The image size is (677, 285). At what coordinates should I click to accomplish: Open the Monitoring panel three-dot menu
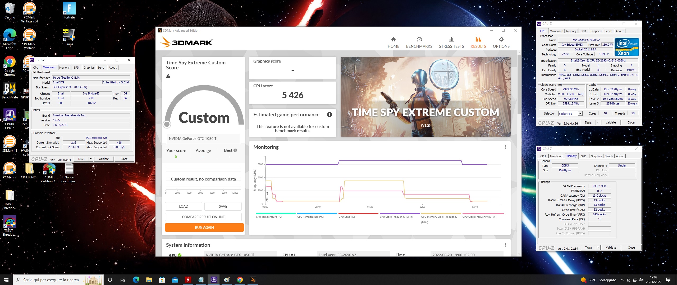(505, 147)
